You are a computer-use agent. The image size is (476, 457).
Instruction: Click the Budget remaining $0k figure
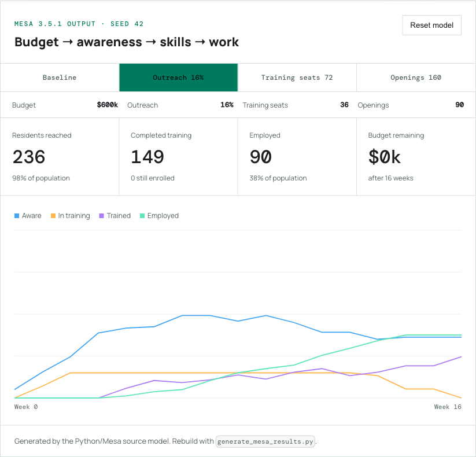click(x=384, y=157)
